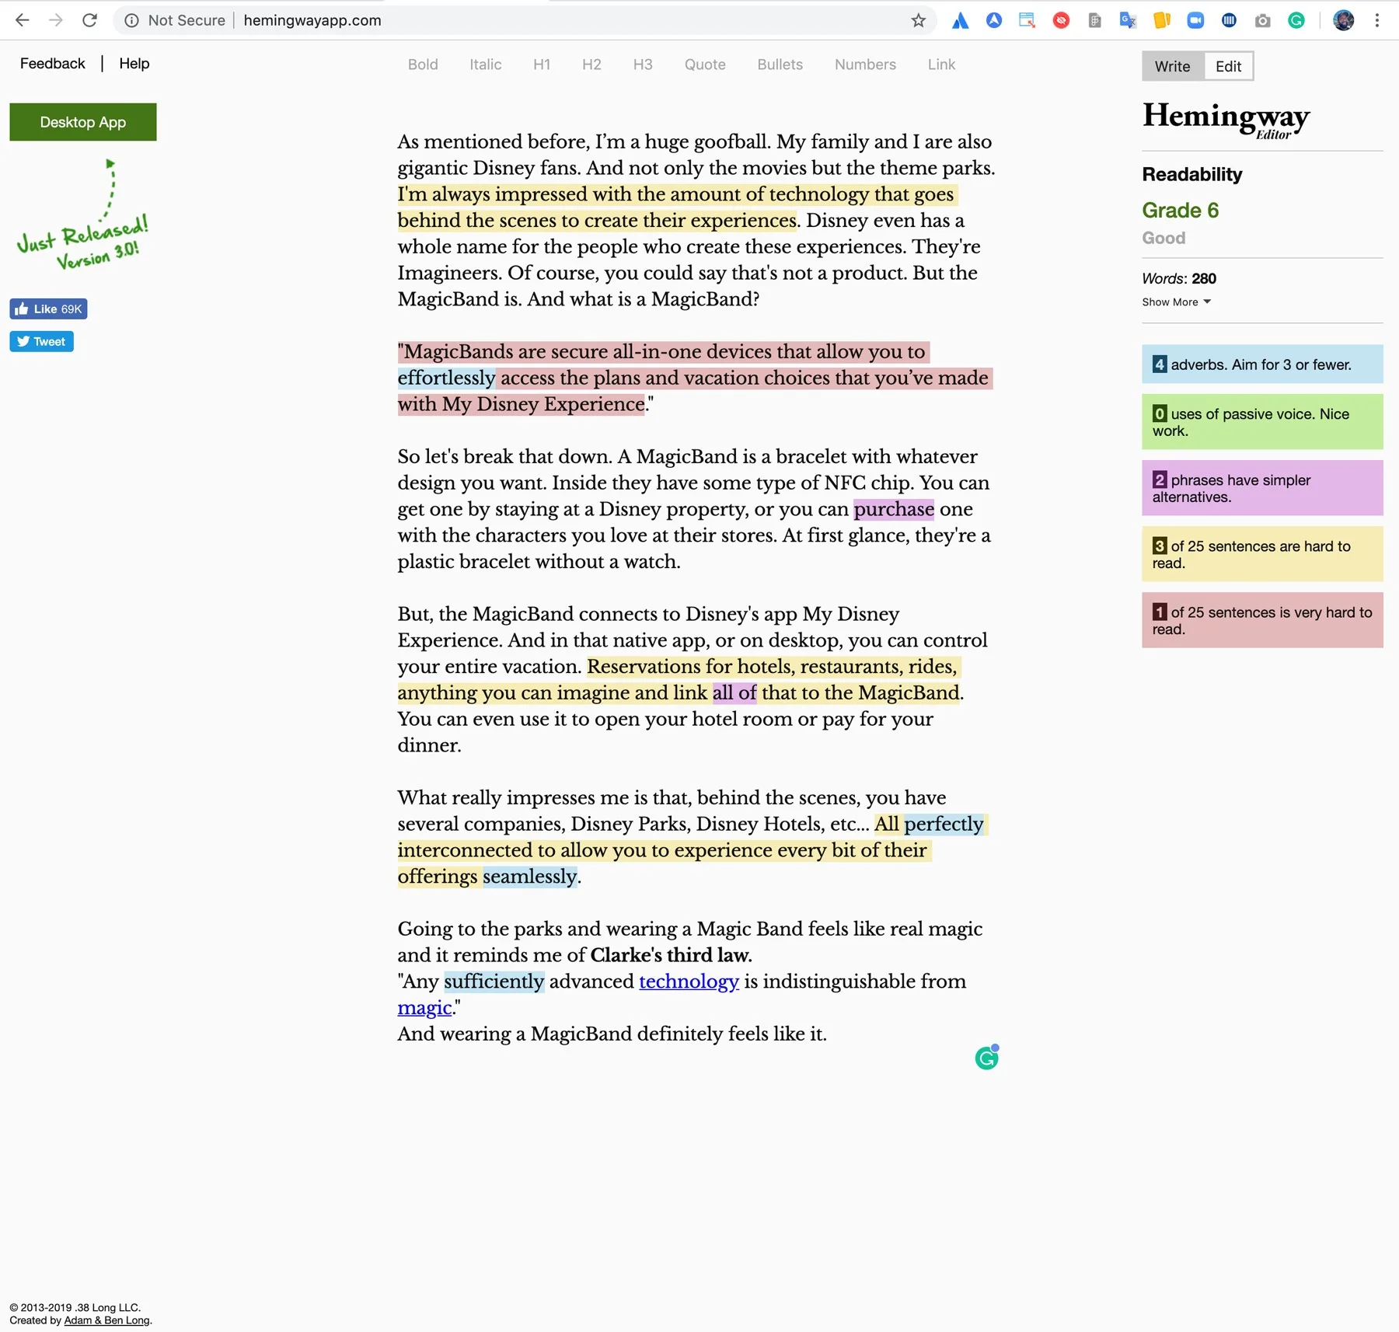Click the highlighted adverb 'effortlessly'

(446, 378)
